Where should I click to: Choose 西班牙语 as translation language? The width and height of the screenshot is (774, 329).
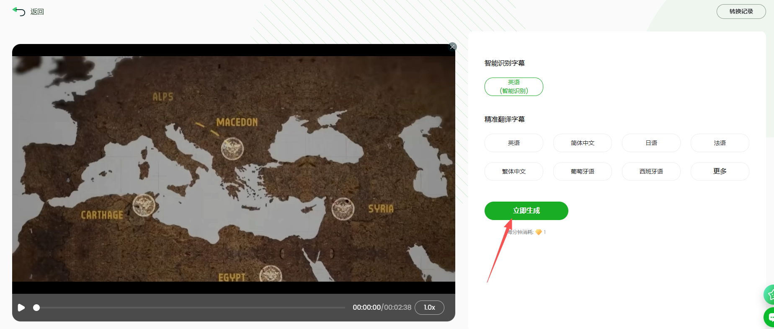(x=651, y=171)
